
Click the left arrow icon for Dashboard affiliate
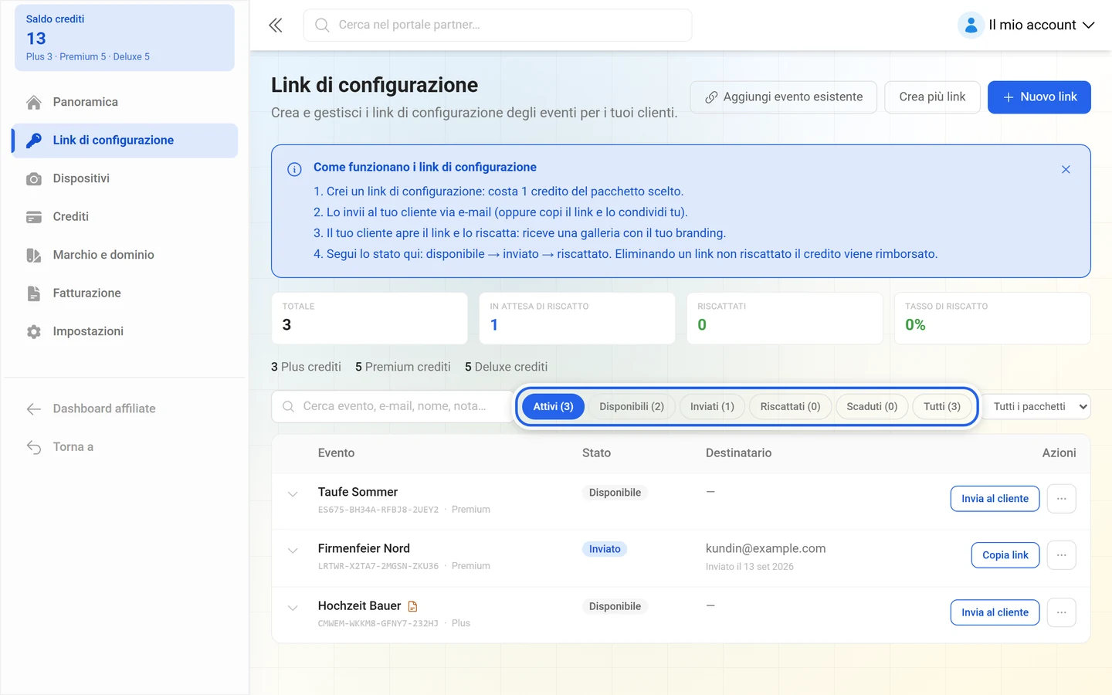[34, 409]
